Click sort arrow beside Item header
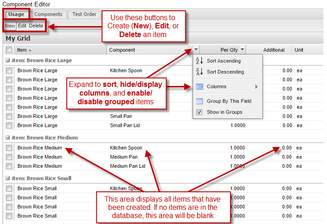This screenshot has height=224, width=327. [30, 50]
